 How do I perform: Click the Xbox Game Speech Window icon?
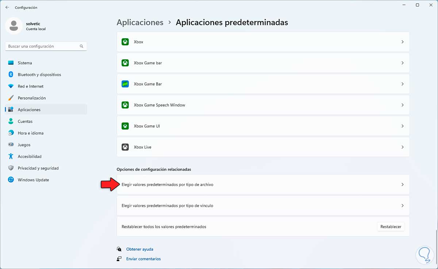pos(125,105)
